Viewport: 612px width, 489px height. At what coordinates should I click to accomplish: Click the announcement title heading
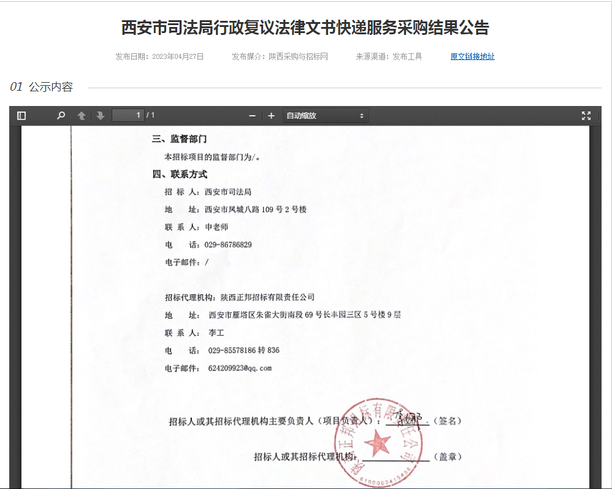pos(305,28)
